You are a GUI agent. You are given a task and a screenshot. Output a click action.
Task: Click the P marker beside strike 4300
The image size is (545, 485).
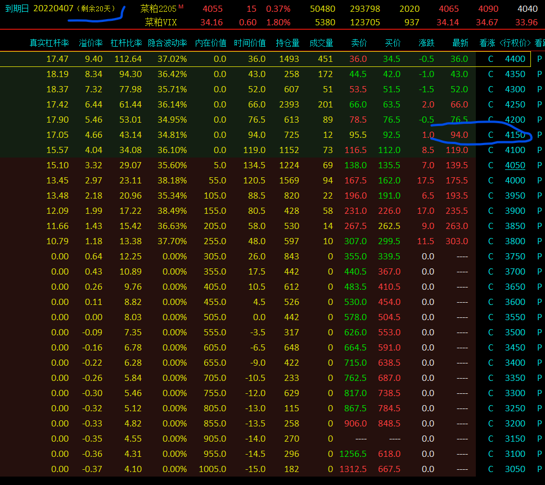pos(539,89)
